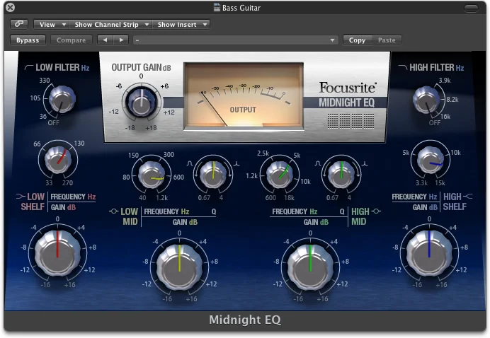The image size is (490, 338).
Task: Click the OUTPUT GAIN dB label
Action: point(141,67)
